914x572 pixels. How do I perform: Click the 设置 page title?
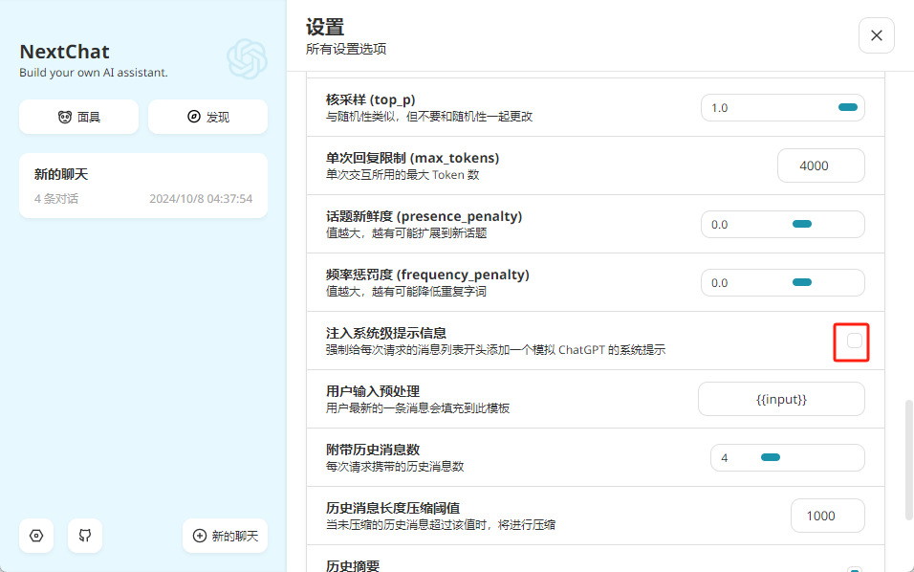(x=325, y=28)
